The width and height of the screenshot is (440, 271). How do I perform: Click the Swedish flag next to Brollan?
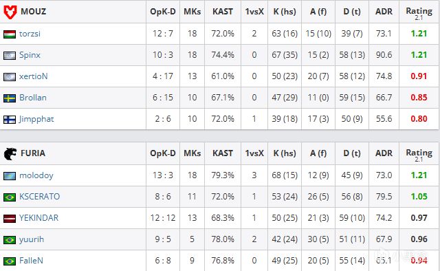(10, 98)
